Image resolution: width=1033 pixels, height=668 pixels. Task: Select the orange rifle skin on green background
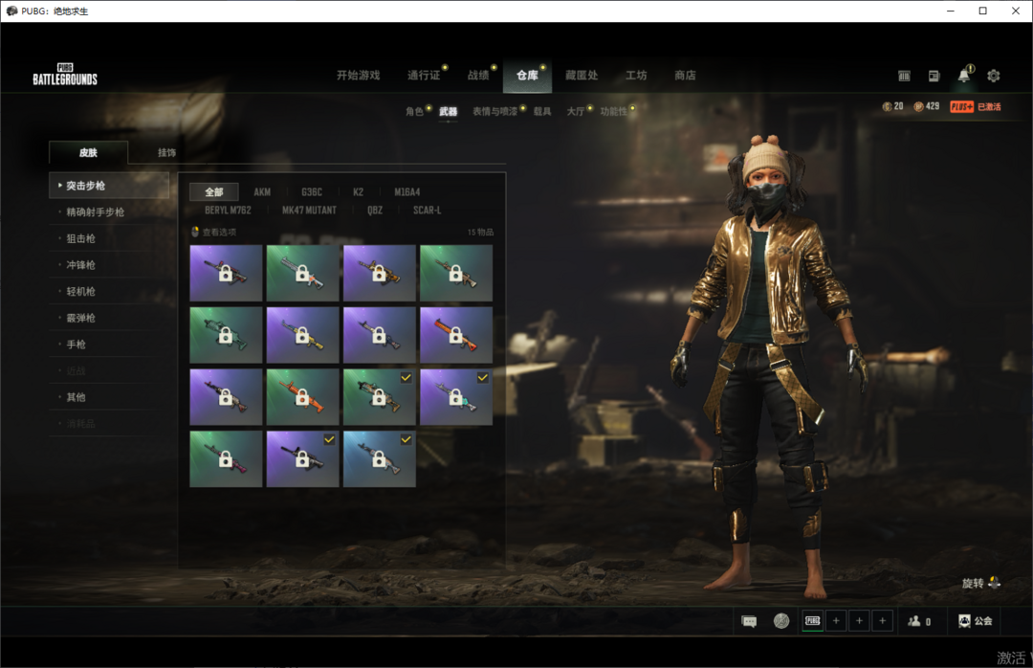(x=302, y=397)
